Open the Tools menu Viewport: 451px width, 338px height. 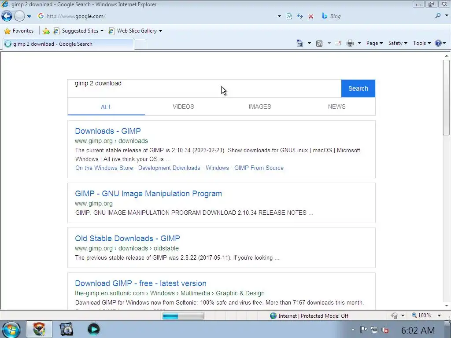point(421,43)
